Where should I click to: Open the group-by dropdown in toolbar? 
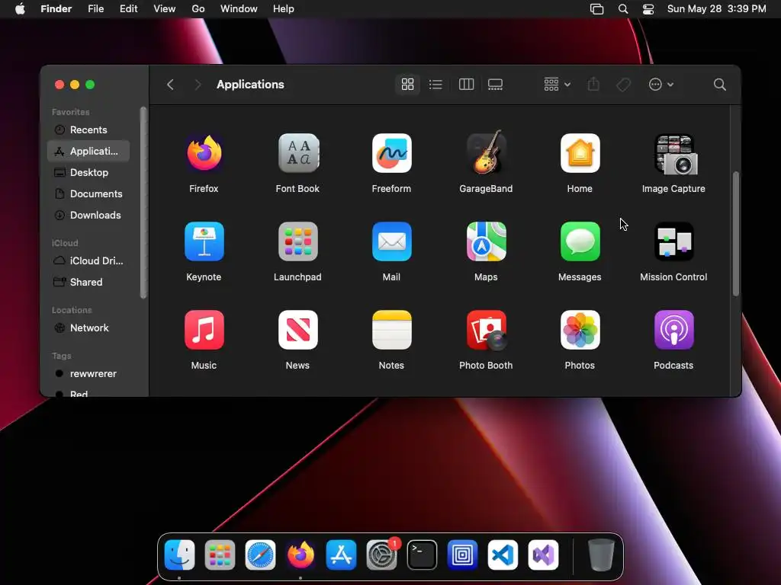[557, 85]
